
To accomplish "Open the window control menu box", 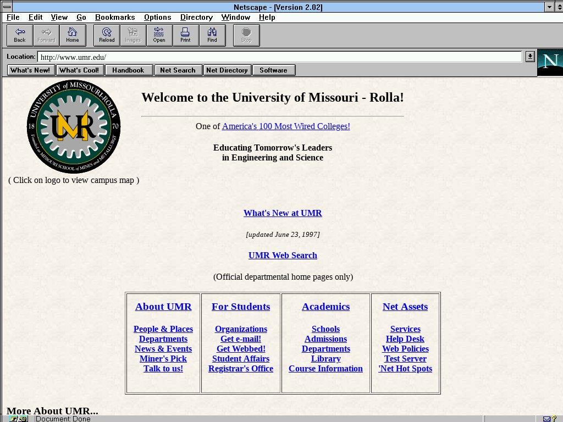I will click(x=7, y=7).
